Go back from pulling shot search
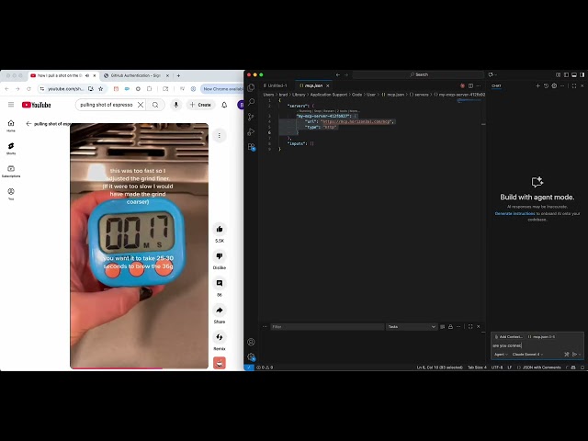 pos(28,124)
